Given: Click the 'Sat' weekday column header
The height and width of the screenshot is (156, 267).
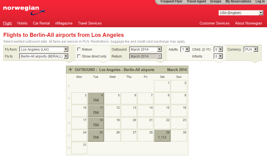Looking at the screenshot, I should pyautogui.click(x=162, y=77).
